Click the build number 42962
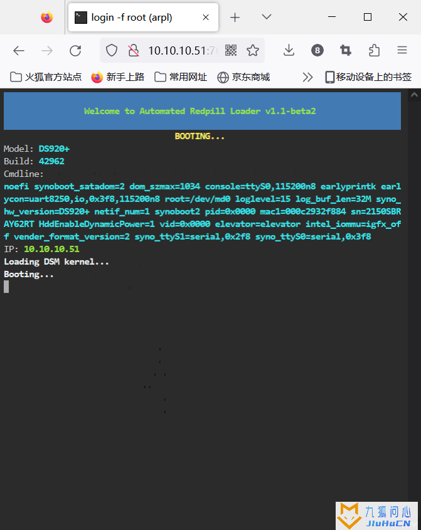421x530 pixels. click(51, 161)
